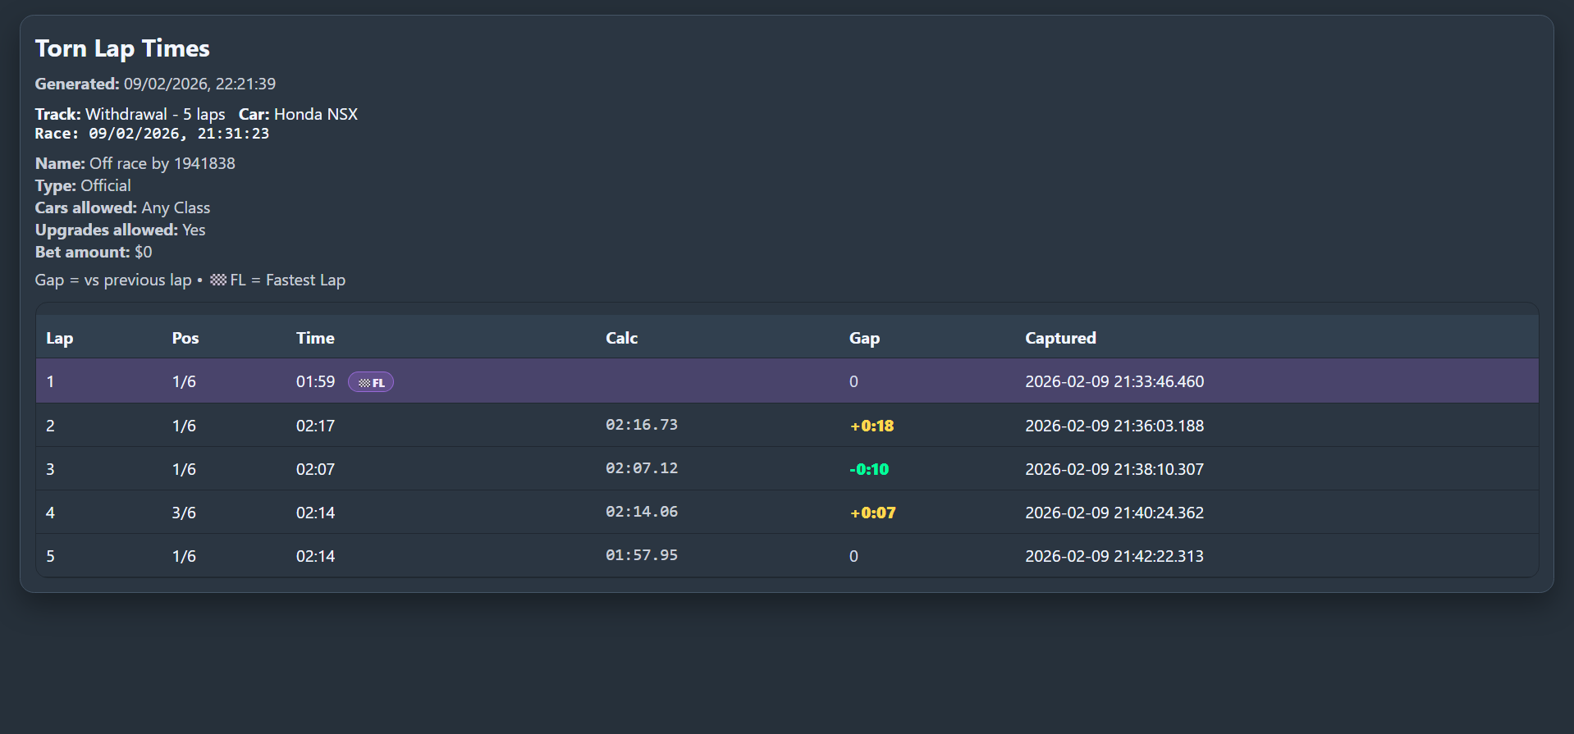Click the Pos column header
The width and height of the screenshot is (1574, 734).
tap(185, 338)
